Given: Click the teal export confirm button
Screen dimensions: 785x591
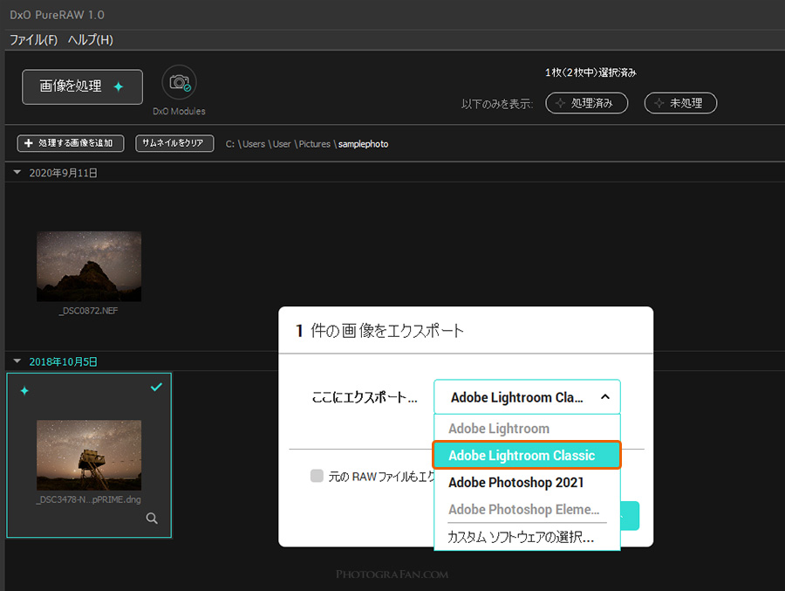Looking at the screenshot, I should click(x=630, y=515).
